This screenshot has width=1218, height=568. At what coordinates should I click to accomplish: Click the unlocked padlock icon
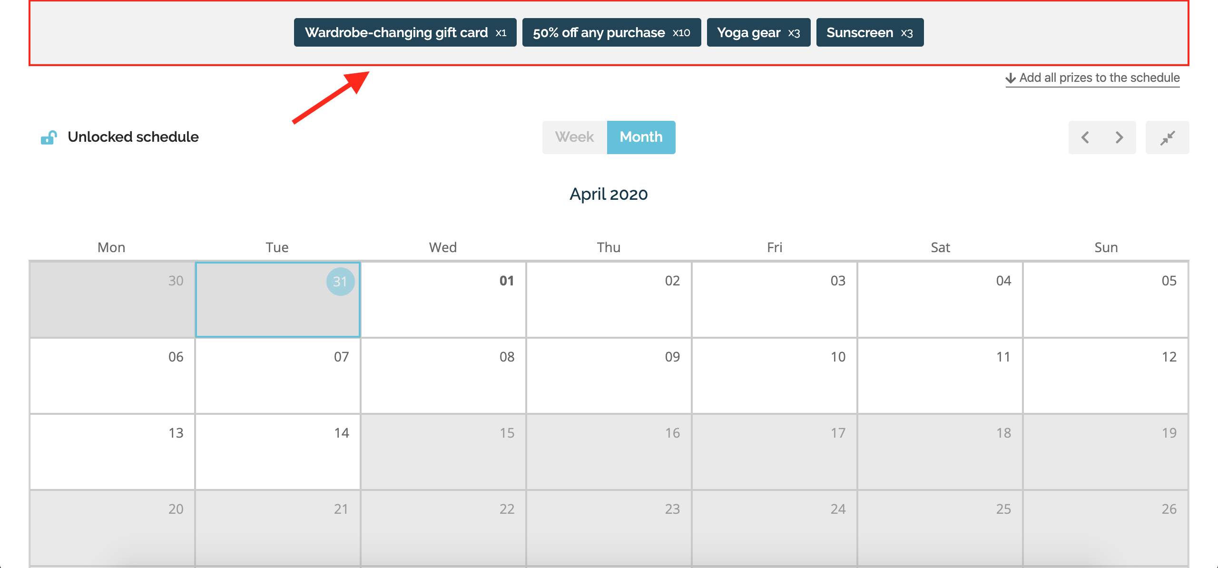click(49, 137)
